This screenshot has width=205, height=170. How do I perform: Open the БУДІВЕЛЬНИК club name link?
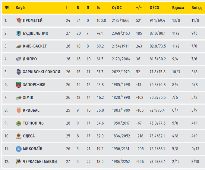pos(35,33)
